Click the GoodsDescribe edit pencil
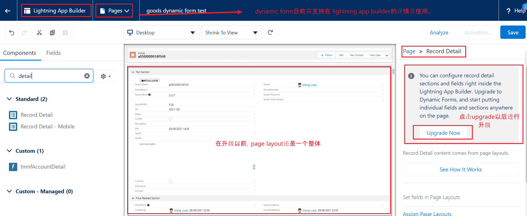Viewport: 527px width, 216px height. coord(383,90)
